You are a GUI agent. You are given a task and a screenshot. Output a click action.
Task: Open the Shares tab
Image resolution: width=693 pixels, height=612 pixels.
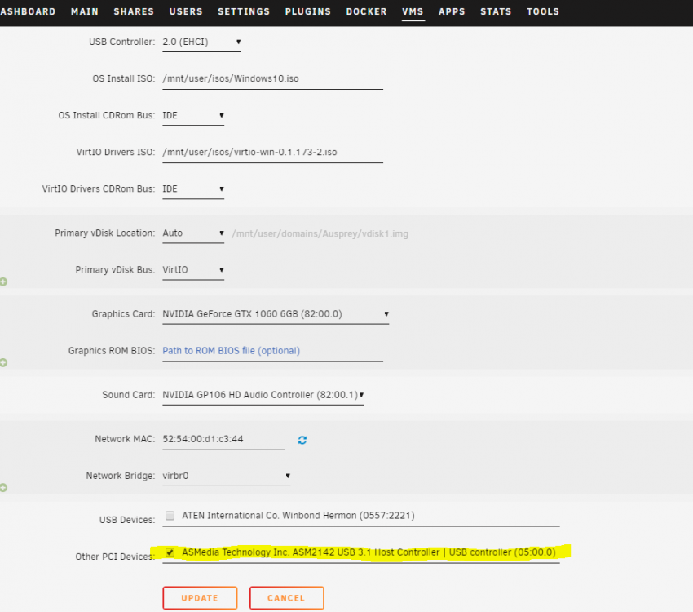click(x=134, y=11)
